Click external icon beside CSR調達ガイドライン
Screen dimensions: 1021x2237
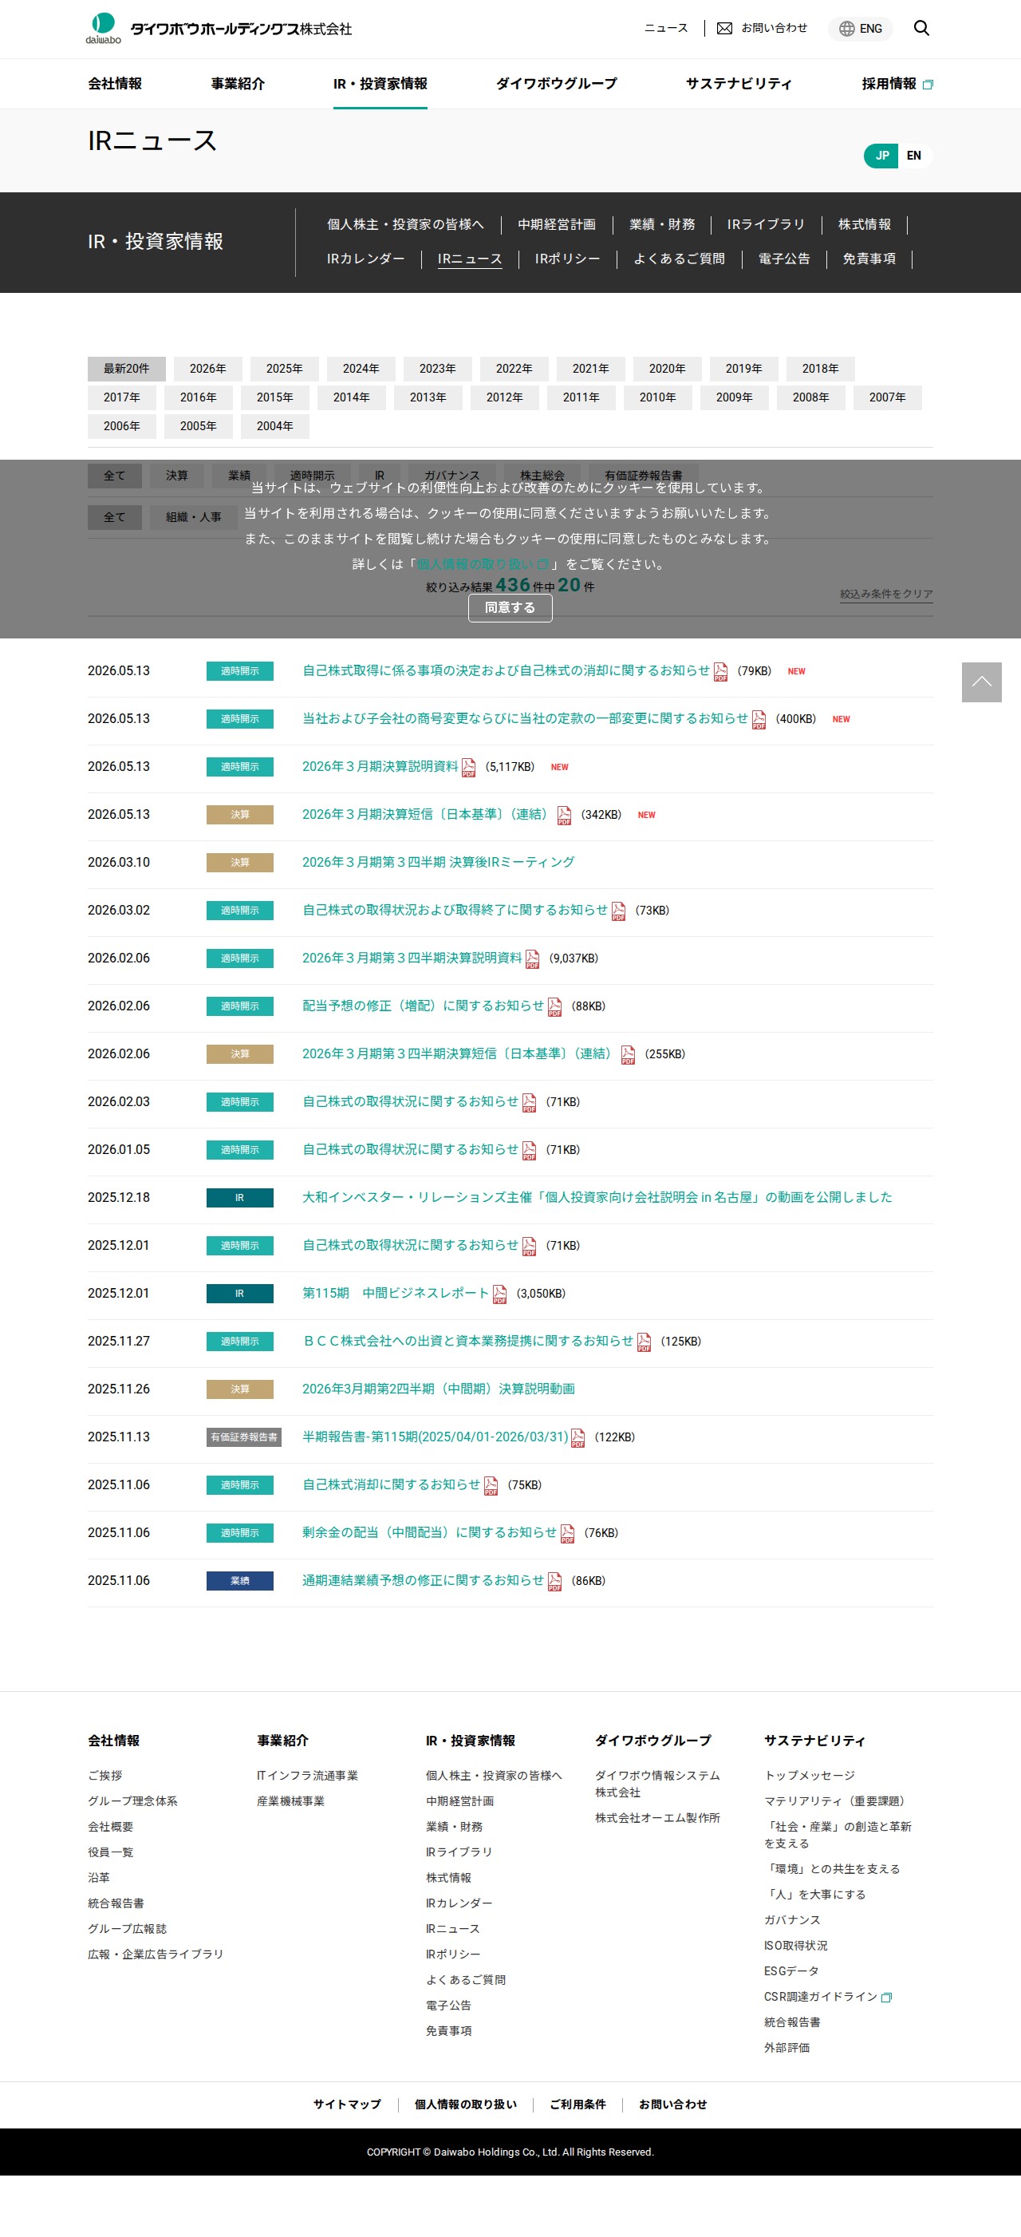point(886,1998)
